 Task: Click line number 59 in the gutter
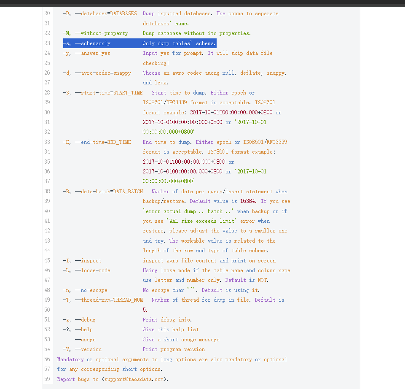point(47,379)
